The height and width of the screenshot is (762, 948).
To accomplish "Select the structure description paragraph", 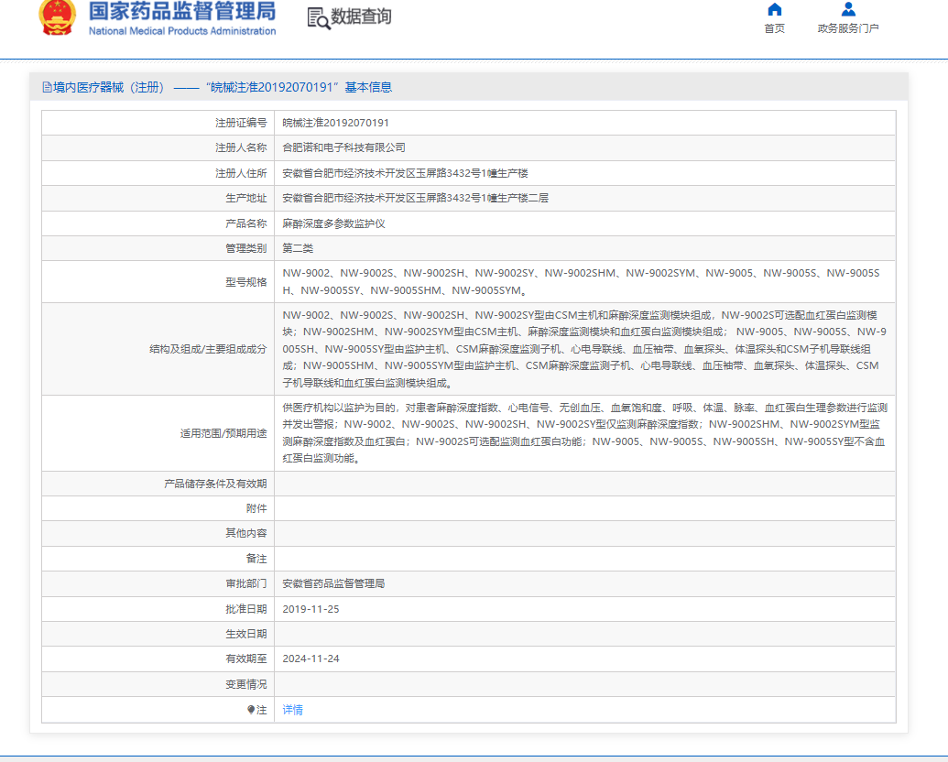I will 584,349.
